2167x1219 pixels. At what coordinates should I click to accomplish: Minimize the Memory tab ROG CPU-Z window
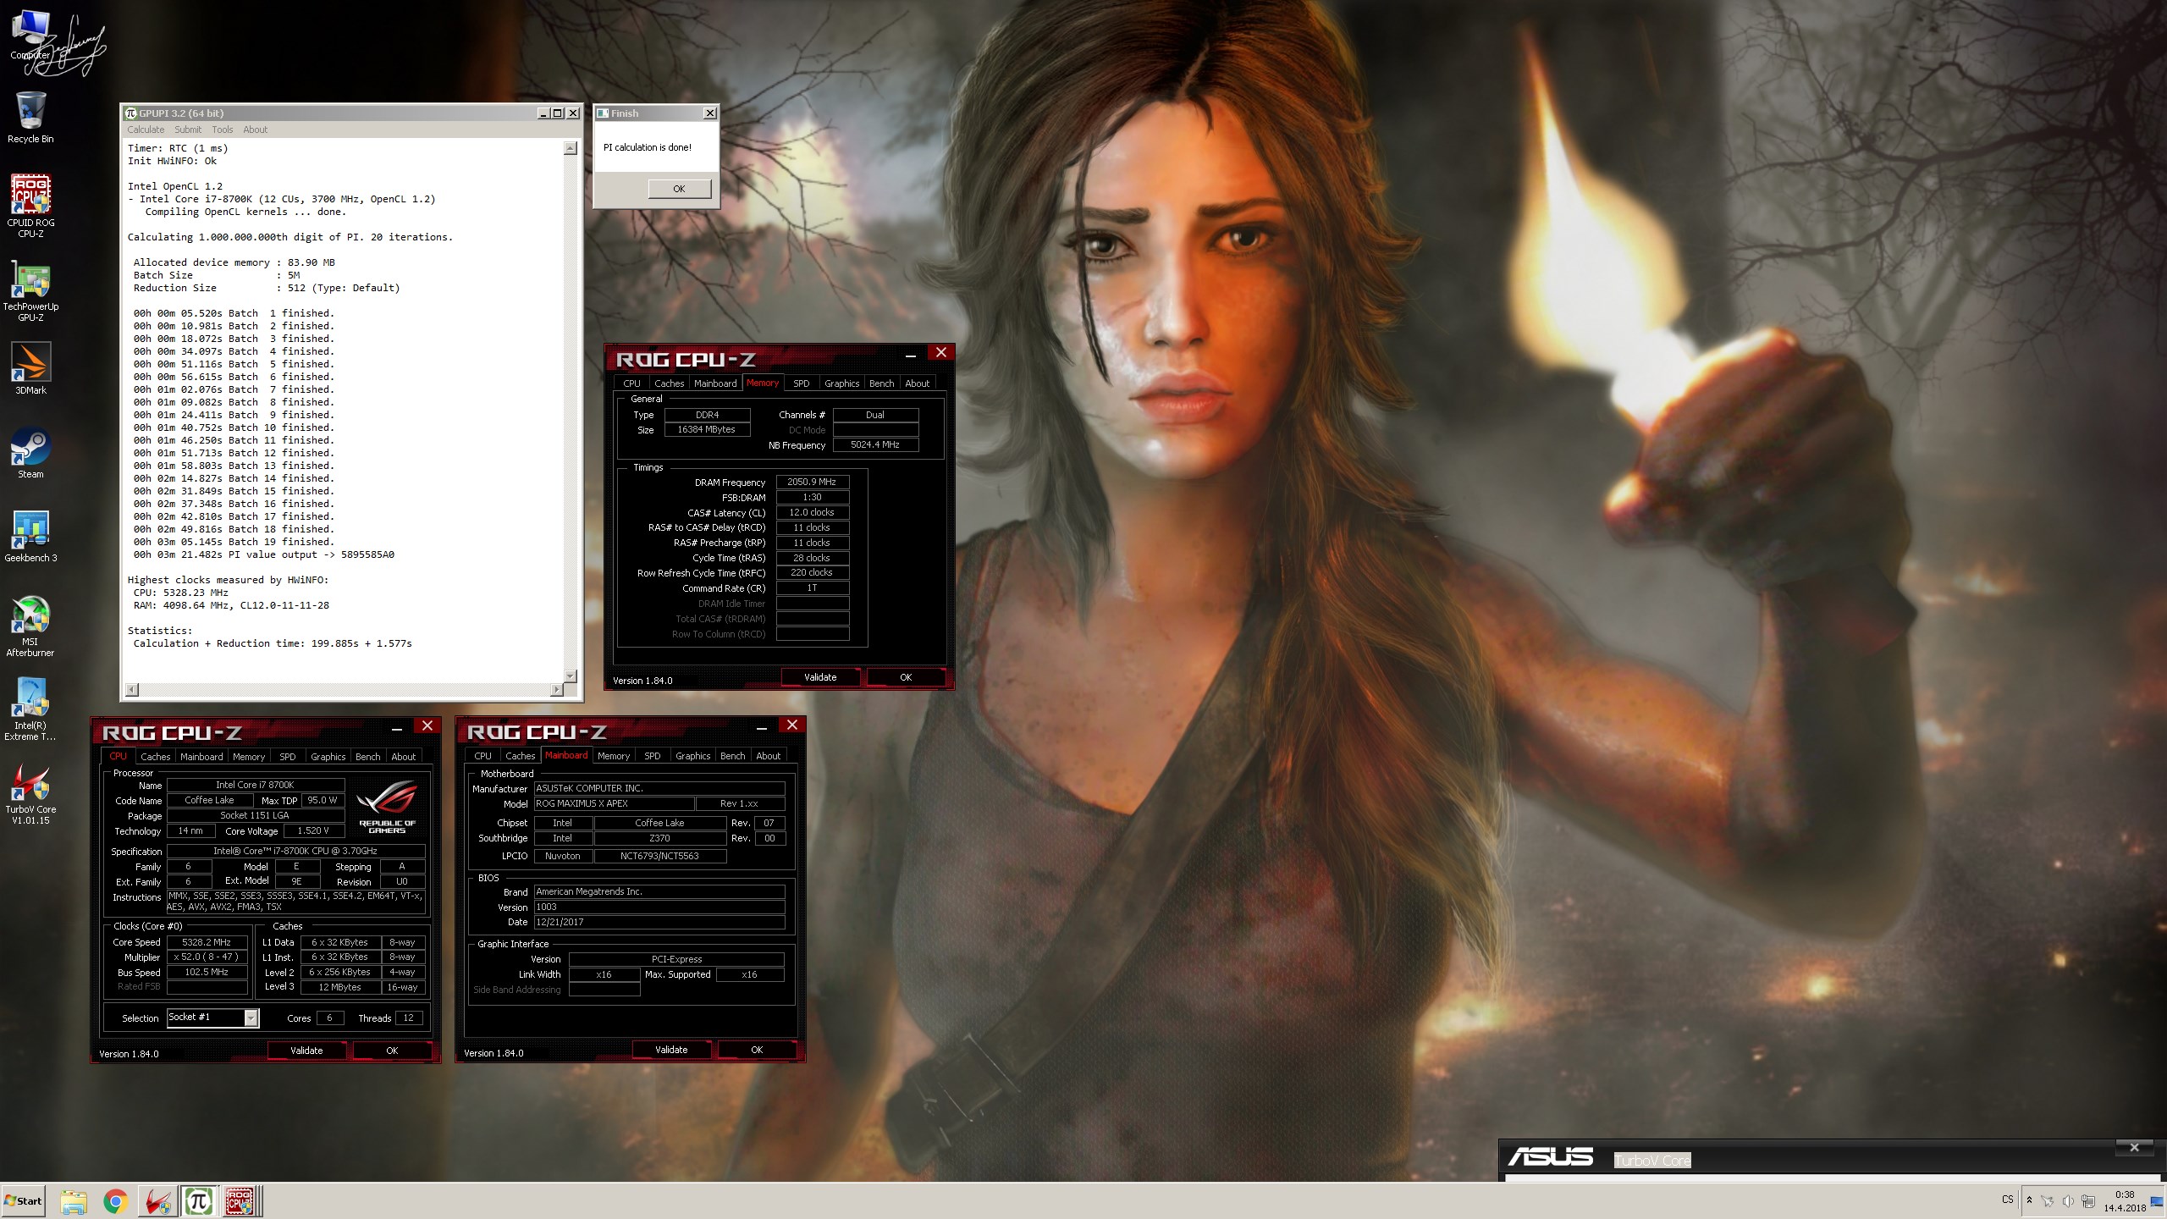pyautogui.click(x=910, y=356)
